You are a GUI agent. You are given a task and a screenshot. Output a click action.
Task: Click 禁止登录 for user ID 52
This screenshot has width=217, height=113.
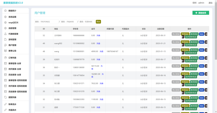click(x=176, y=34)
